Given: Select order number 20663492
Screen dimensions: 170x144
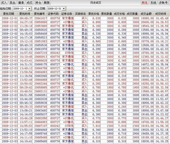Looking at the screenshot, I should [40, 111].
